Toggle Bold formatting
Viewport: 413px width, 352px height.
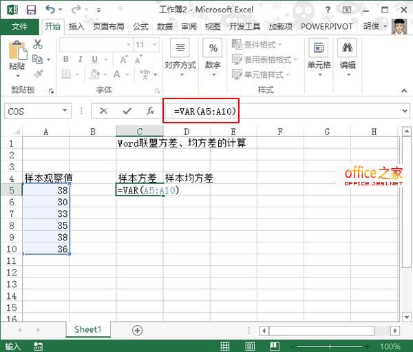[x=66, y=59]
